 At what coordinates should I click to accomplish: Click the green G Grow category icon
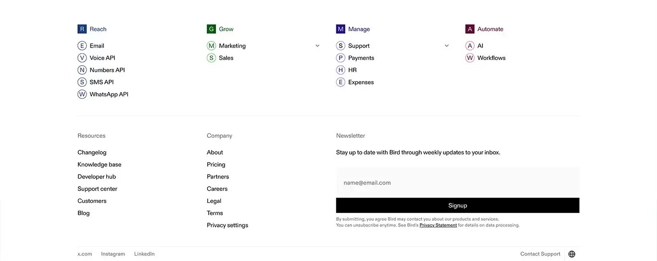pyautogui.click(x=211, y=29)
